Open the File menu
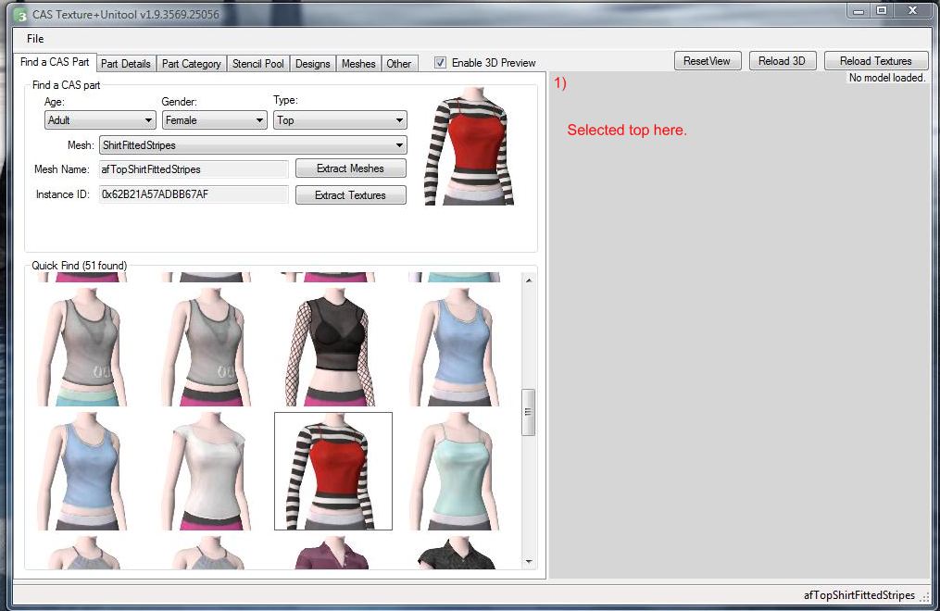 pyautogui.click(x=34, y=41)
